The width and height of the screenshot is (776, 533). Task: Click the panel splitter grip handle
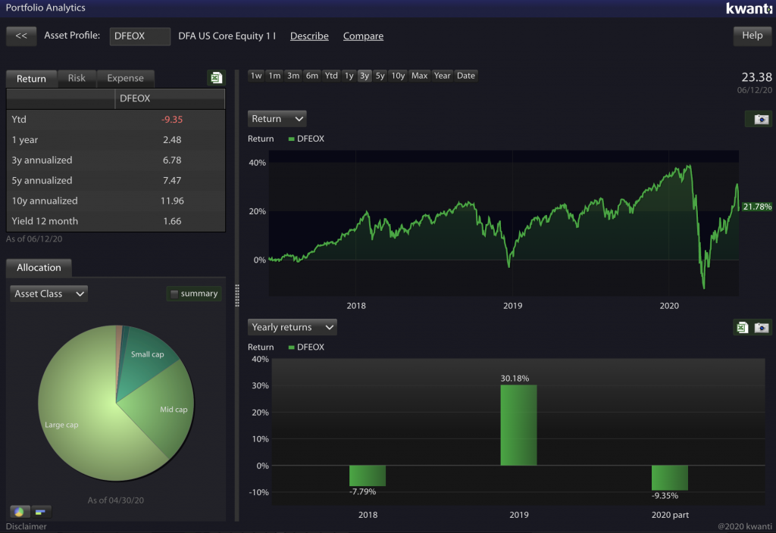pyautogui.click(x=237, y=296)
